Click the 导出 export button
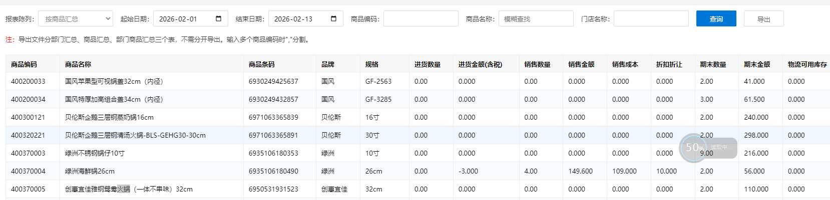The width and height of the screenshot is (830, 200). tap(763, 19)
